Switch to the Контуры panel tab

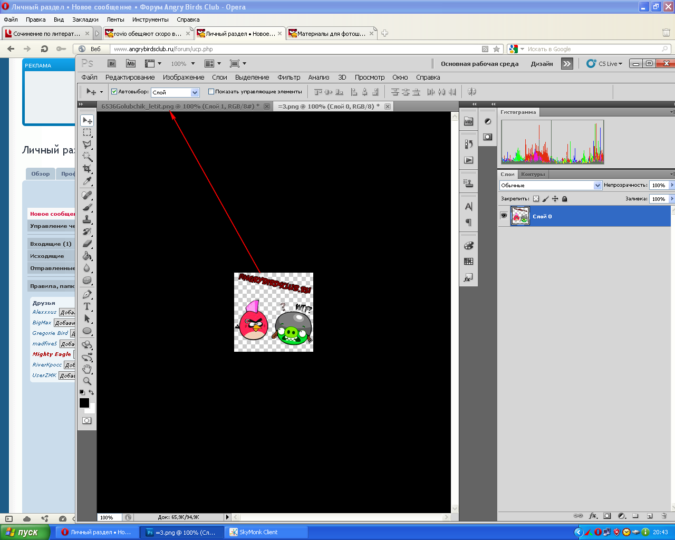click(533, 174)
